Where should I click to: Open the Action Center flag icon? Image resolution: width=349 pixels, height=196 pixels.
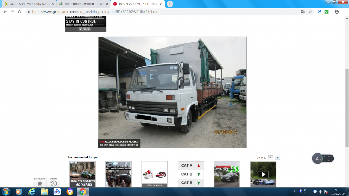coord(326,192)
